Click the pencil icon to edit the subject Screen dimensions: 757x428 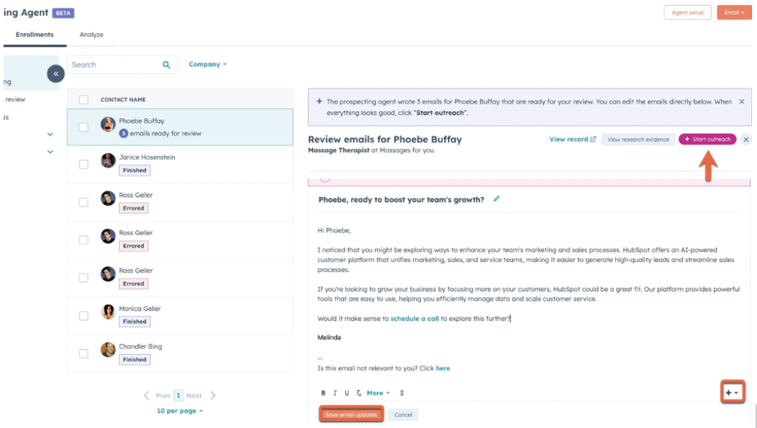click(x=496, y=199)
